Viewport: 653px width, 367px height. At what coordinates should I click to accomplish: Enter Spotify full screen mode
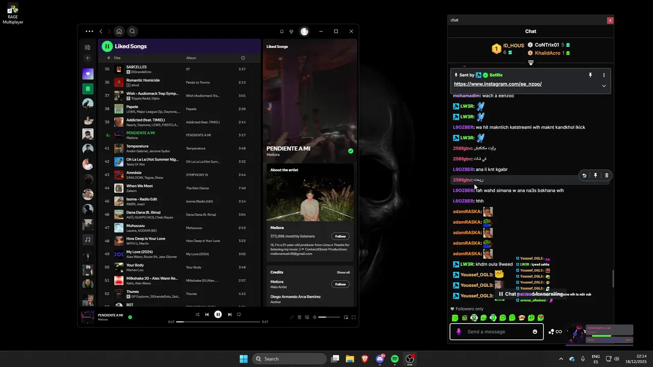[x=354, y=317]
